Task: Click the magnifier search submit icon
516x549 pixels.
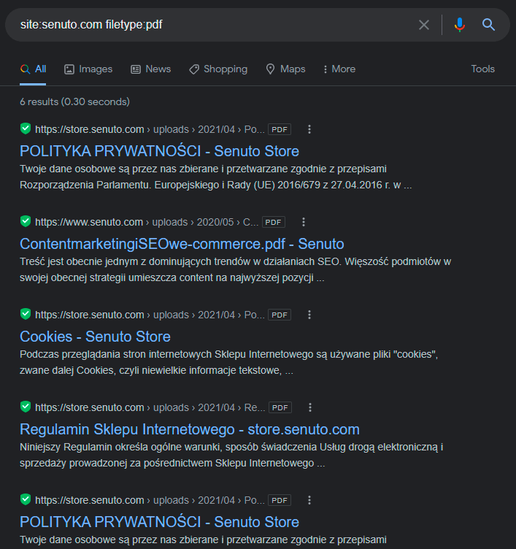Action: click(x=489, y=25)
